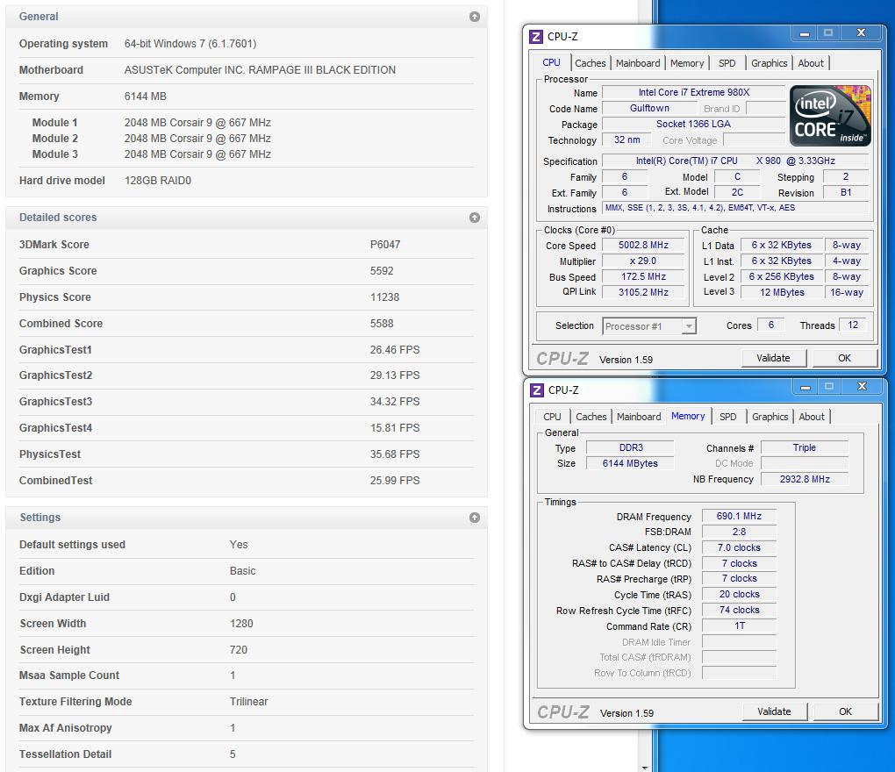Click the Threads value 12

(853, 325)
